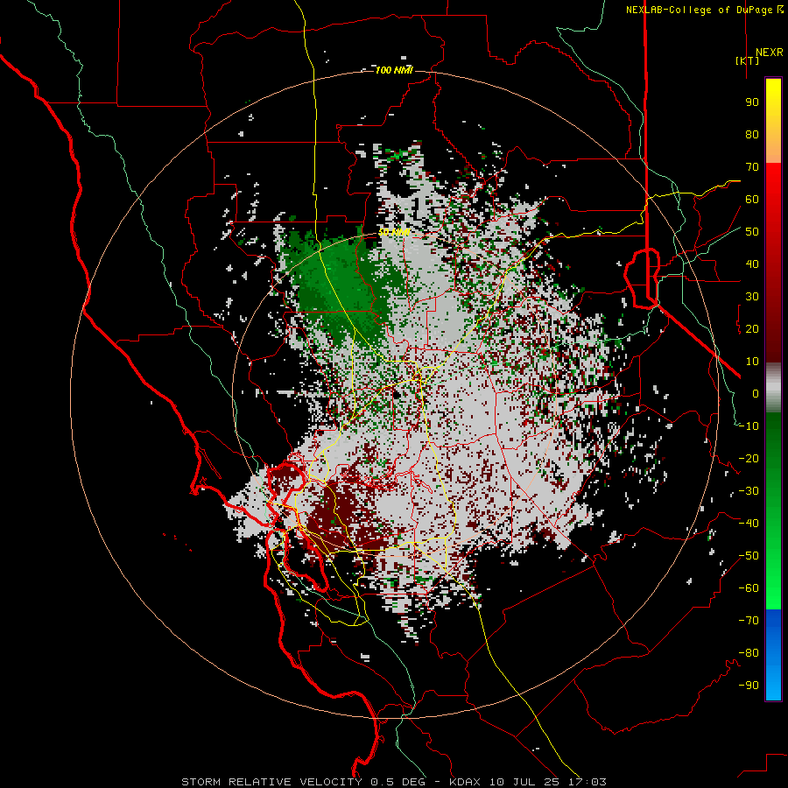Click the 50 value on velocity scale
The image size is (788, 788).
tap(752, 232)
